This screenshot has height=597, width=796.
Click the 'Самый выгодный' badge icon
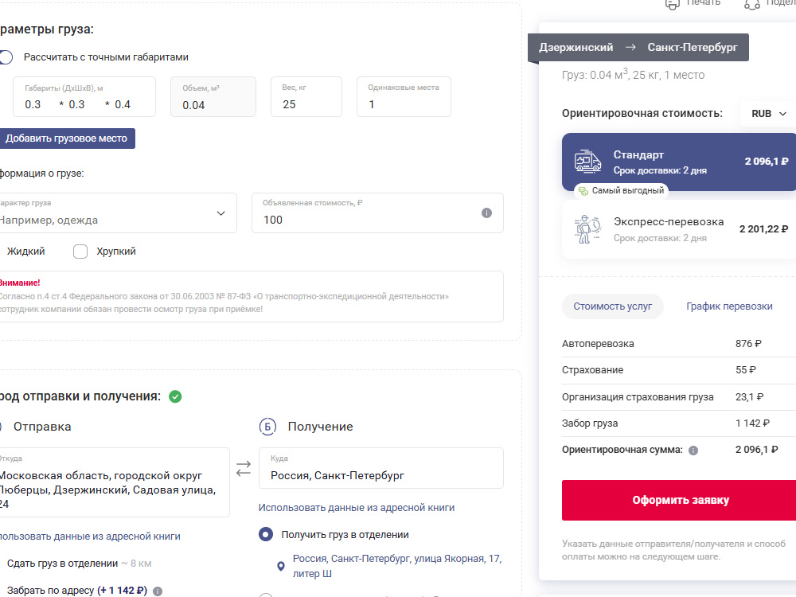[583, 191]
